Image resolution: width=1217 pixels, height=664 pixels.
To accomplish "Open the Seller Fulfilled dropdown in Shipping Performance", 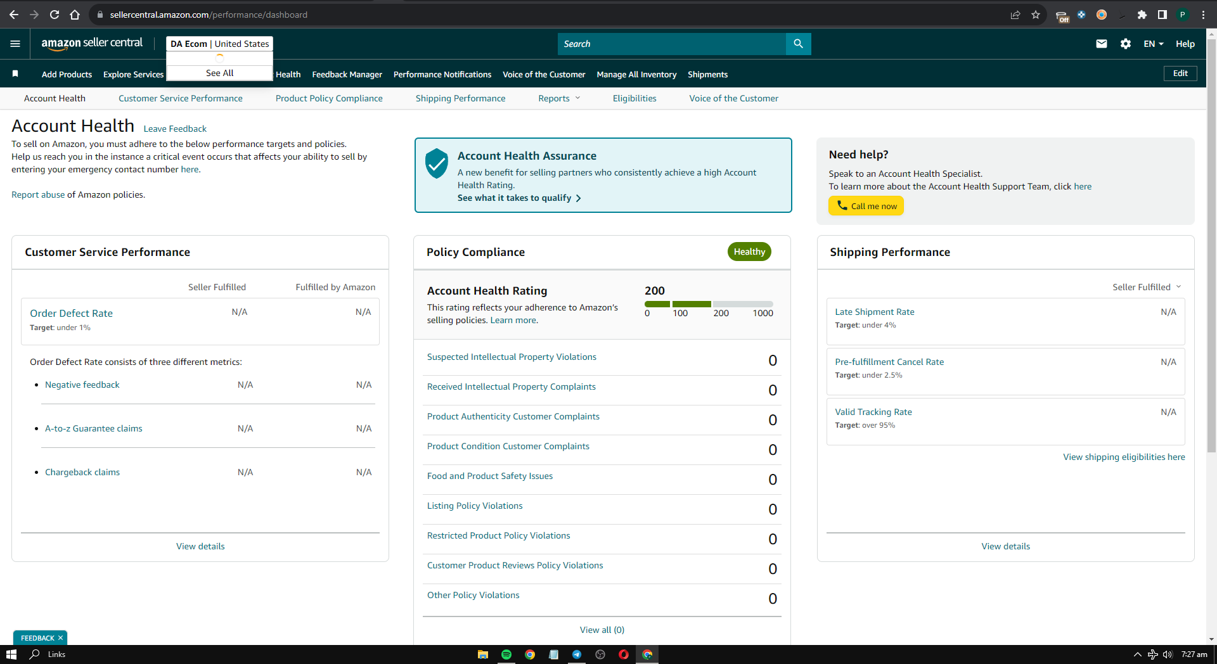I will [x=1147, y=287].
